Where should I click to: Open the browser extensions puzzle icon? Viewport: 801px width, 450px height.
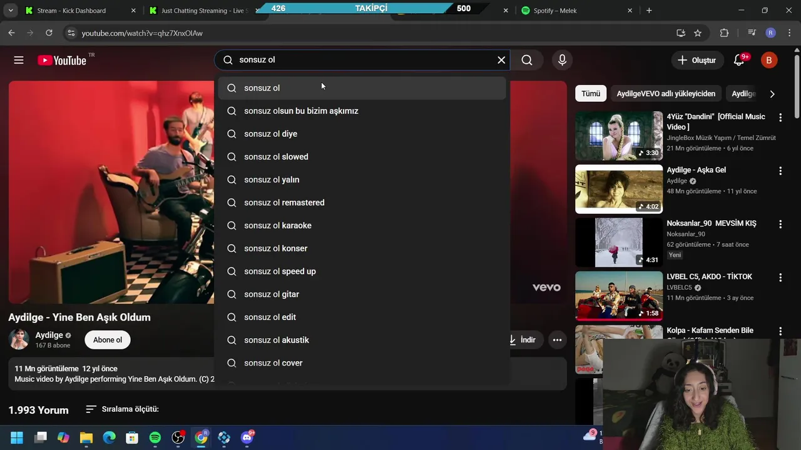[x=724, y=33]
